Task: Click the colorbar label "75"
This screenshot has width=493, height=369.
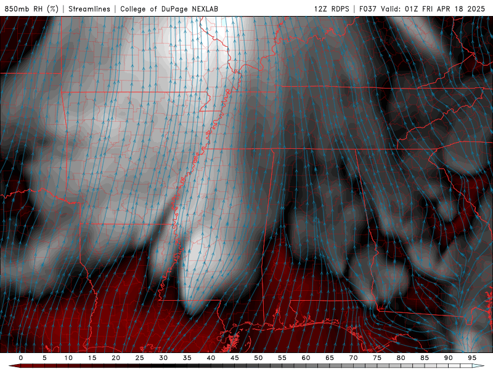Action: tap(377, 358)
